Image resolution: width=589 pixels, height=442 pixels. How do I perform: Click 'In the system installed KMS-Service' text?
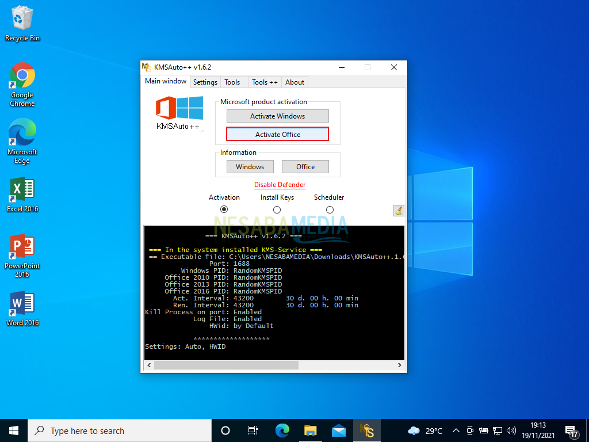(235, 250)
